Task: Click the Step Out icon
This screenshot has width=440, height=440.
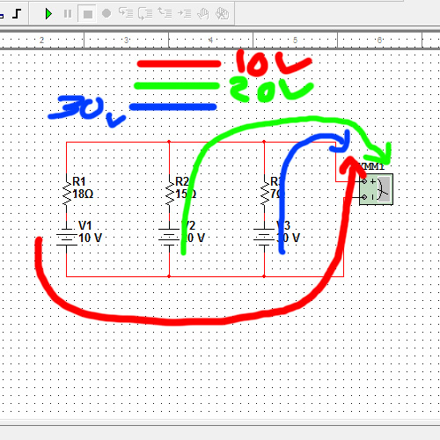Action: [x=165, y=13]
